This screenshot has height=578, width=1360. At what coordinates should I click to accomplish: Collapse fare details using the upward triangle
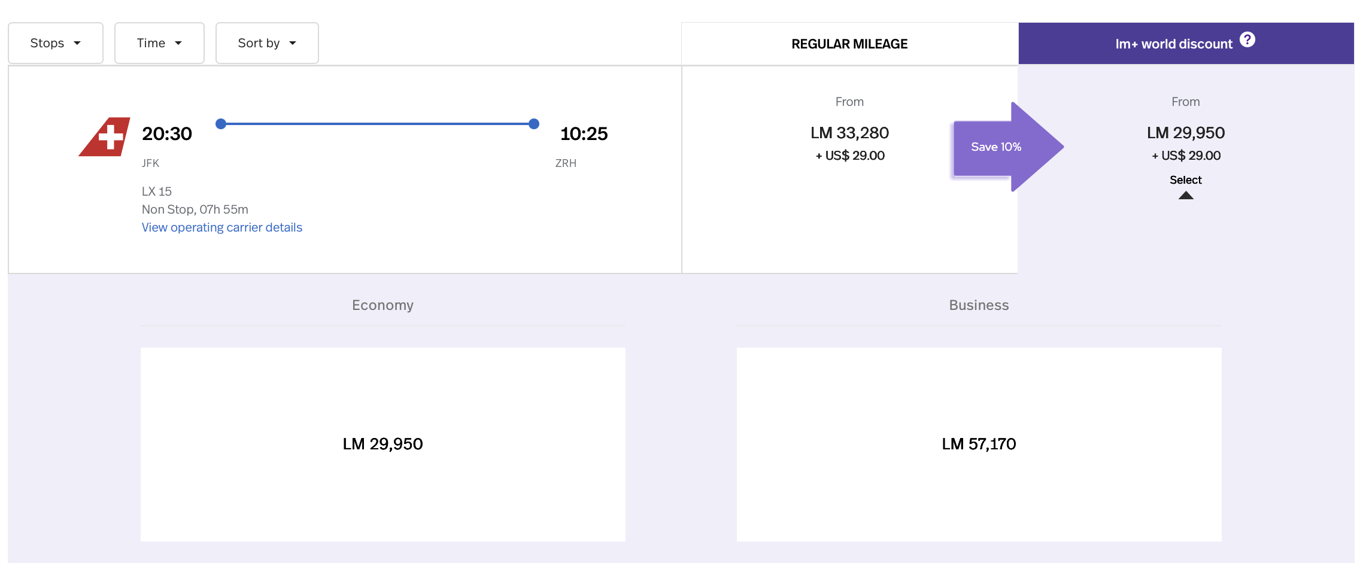pos(1186,196)
